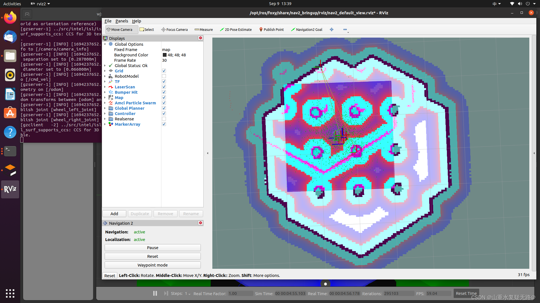Collapse the Global Options section
Viewport: 540px width, 303px height.
[x=105, y=44]
